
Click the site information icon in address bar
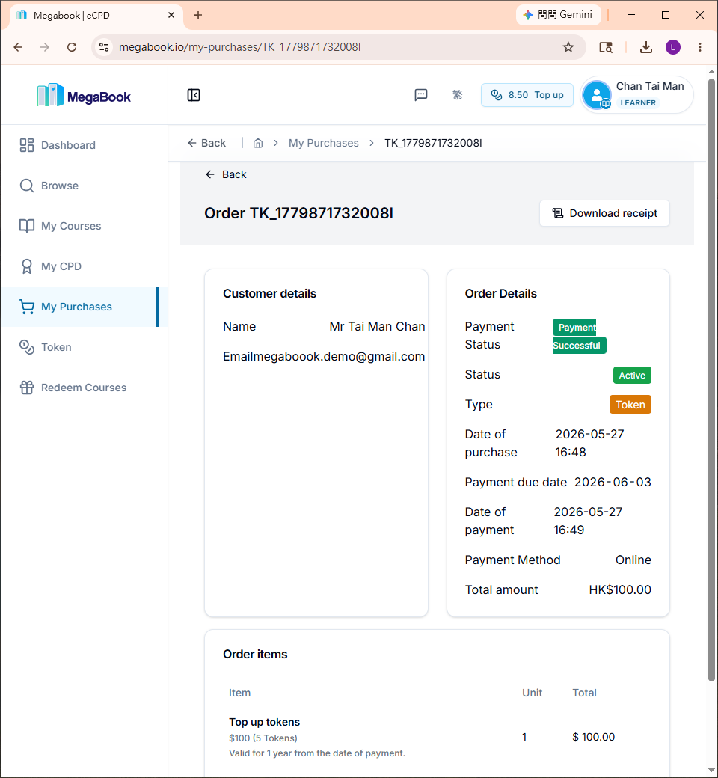[x=104, y=47]
